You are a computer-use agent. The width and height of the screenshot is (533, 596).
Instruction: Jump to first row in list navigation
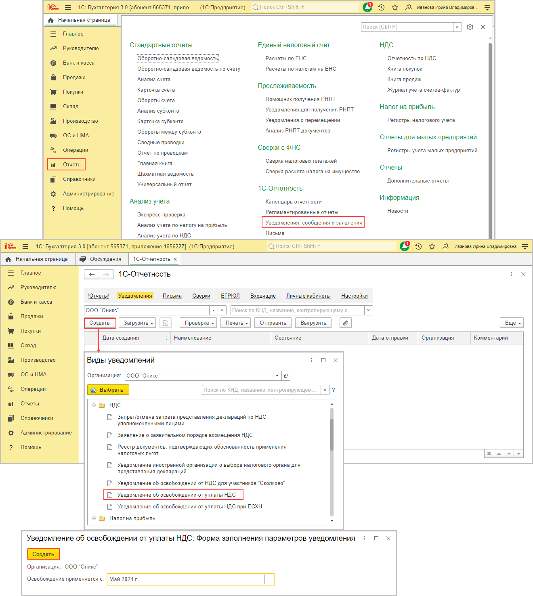(489, 454)
